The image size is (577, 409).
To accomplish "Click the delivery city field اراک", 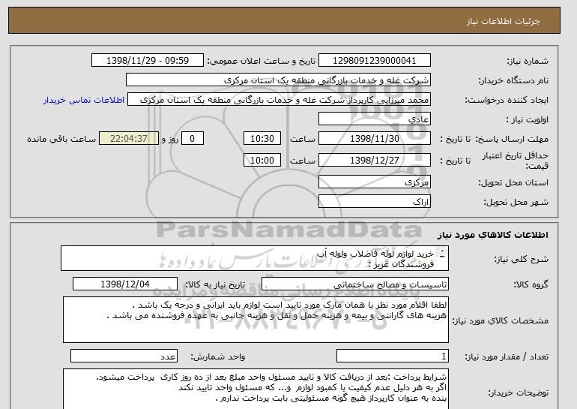I will [x=374, y=202].
